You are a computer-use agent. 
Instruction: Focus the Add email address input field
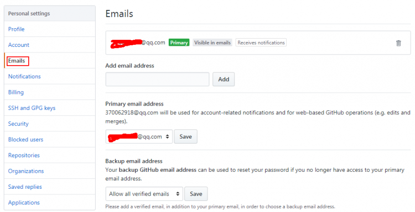tap(157, 79)
